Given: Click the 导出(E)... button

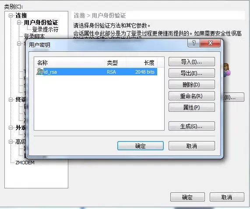Looking at the screenshot, I should 192,73.
